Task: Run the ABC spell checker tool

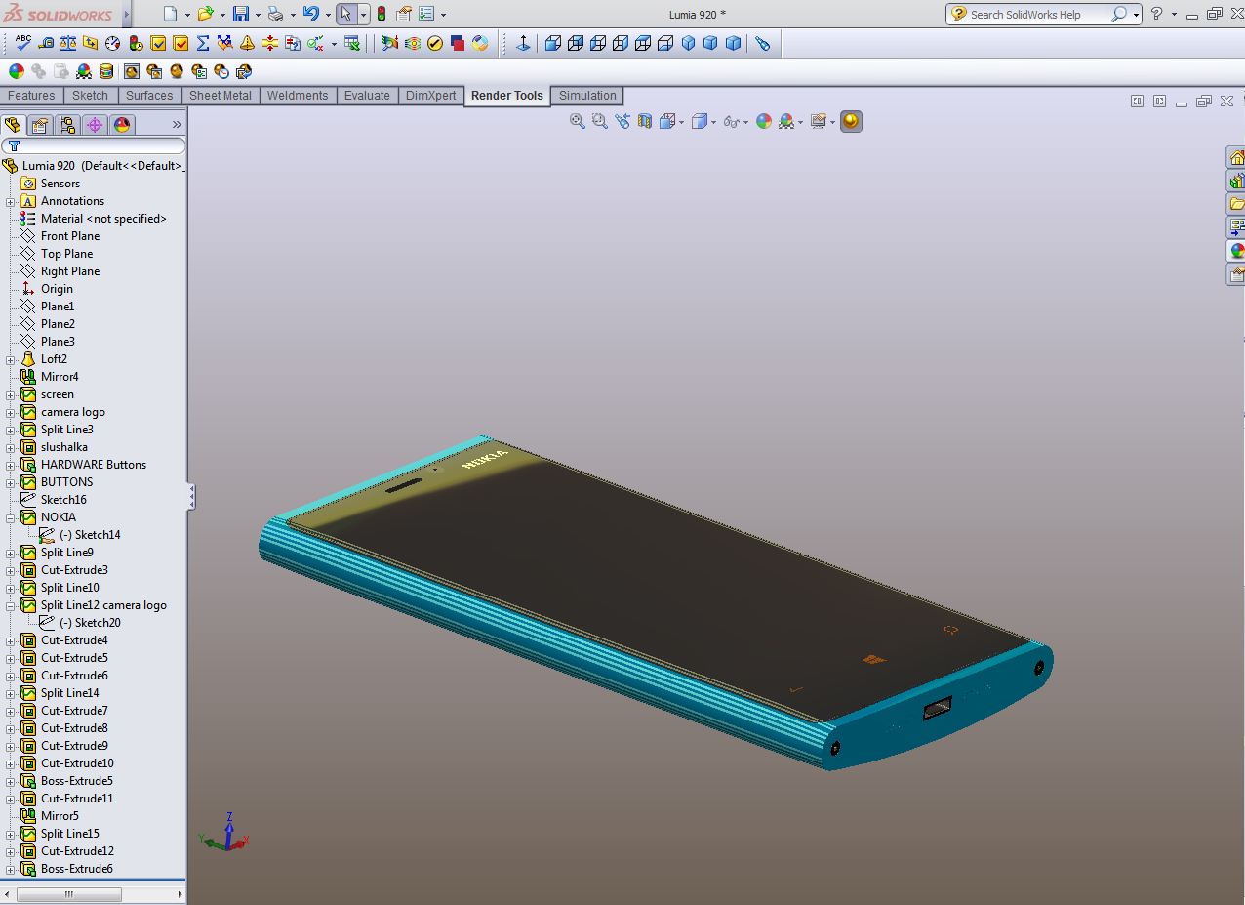Action: point(22,43)
